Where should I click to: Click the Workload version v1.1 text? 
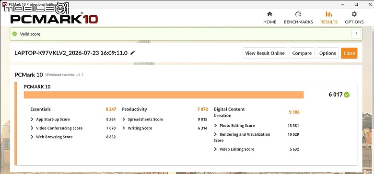[64, 75]
